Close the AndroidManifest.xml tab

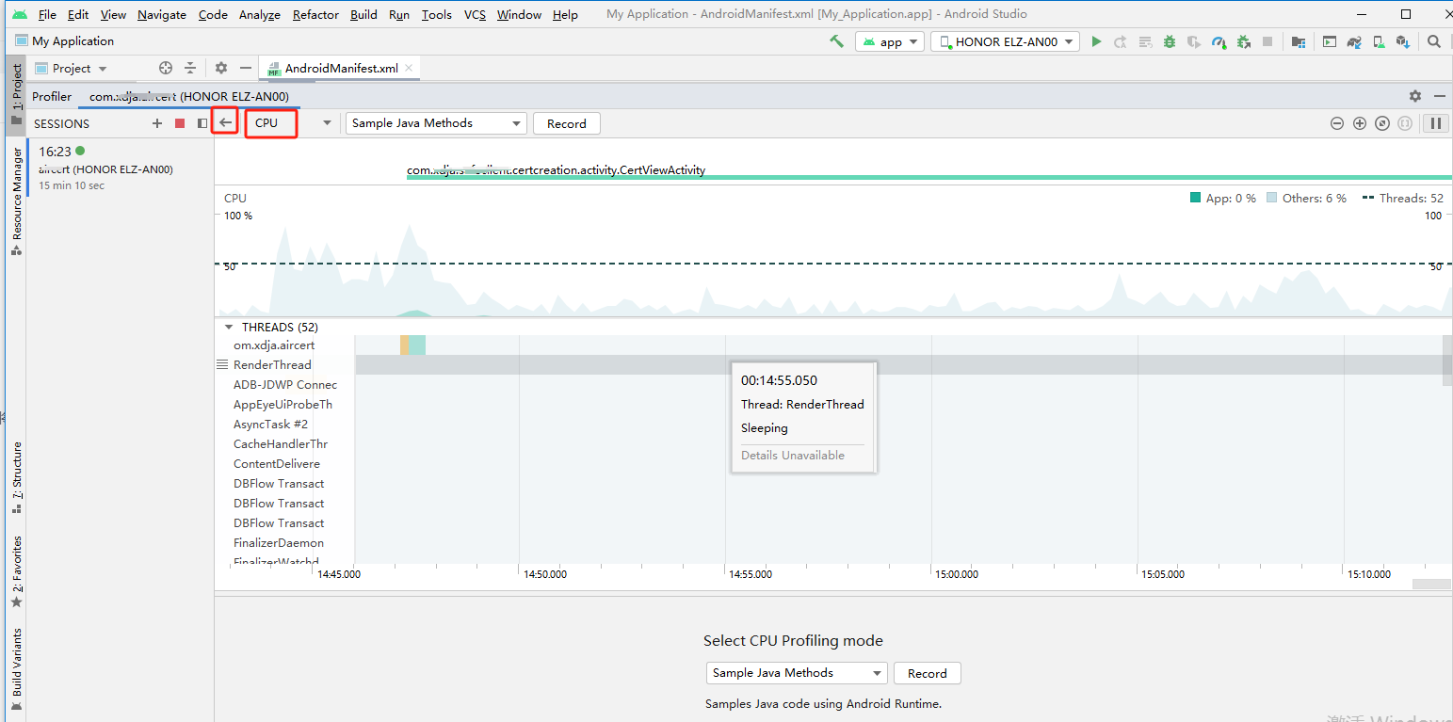[411, 68]
